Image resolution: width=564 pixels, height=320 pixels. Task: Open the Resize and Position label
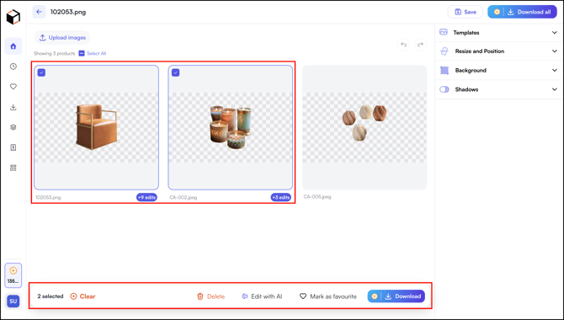click(x=480, y=51)
